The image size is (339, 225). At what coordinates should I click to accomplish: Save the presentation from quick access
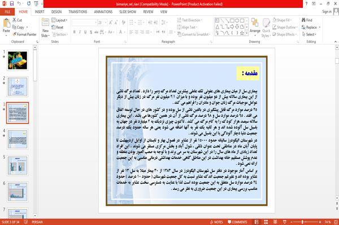[x=12, y=4]
